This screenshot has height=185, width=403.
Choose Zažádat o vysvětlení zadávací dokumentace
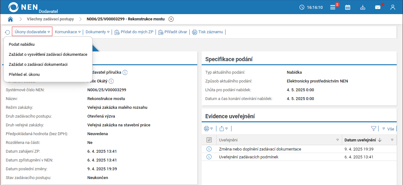pos(48,55)
